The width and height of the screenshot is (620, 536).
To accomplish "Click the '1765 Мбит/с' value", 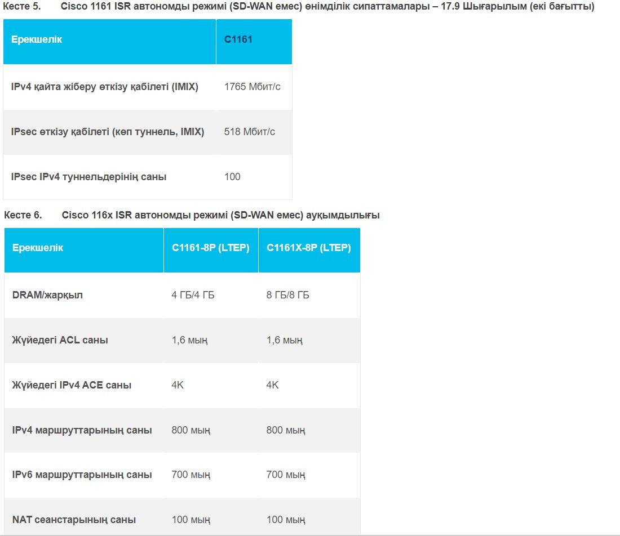I will (253, 87).
